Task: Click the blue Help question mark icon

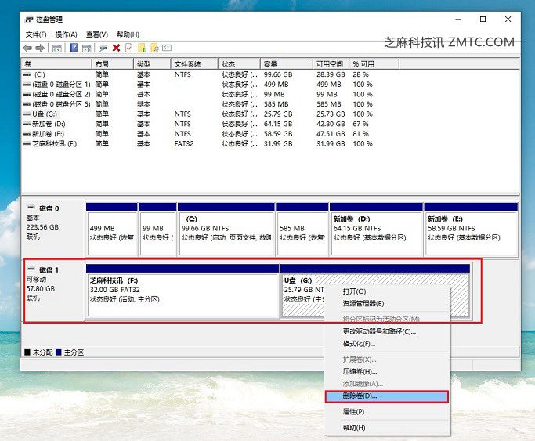Action: coord(74,49)
